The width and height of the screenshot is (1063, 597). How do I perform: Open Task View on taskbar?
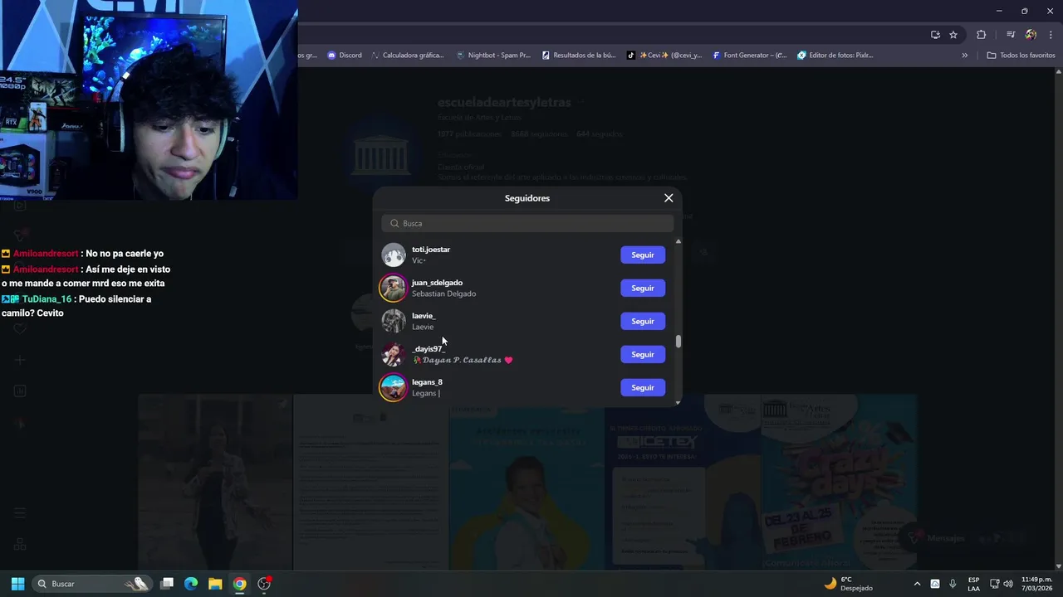pos(167,584)
